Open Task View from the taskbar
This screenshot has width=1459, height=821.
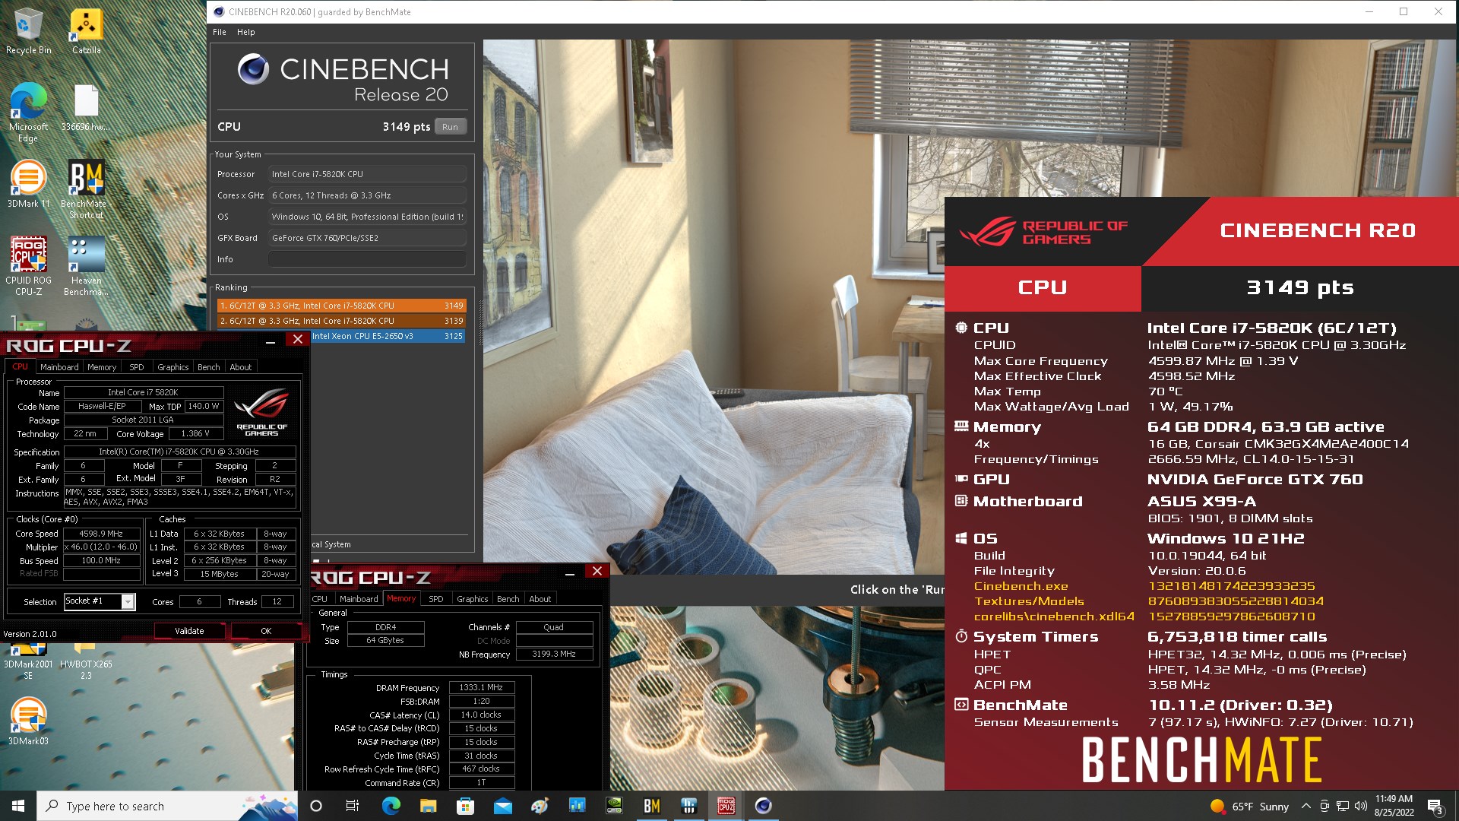tap(353, 806)
